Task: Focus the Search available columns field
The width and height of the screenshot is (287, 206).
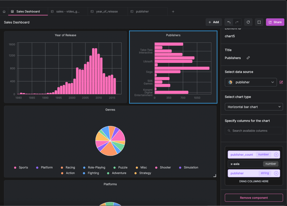Action: [254, 131]
